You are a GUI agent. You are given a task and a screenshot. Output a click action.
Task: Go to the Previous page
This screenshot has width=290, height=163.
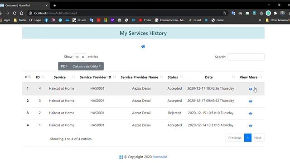click(235, 138)
